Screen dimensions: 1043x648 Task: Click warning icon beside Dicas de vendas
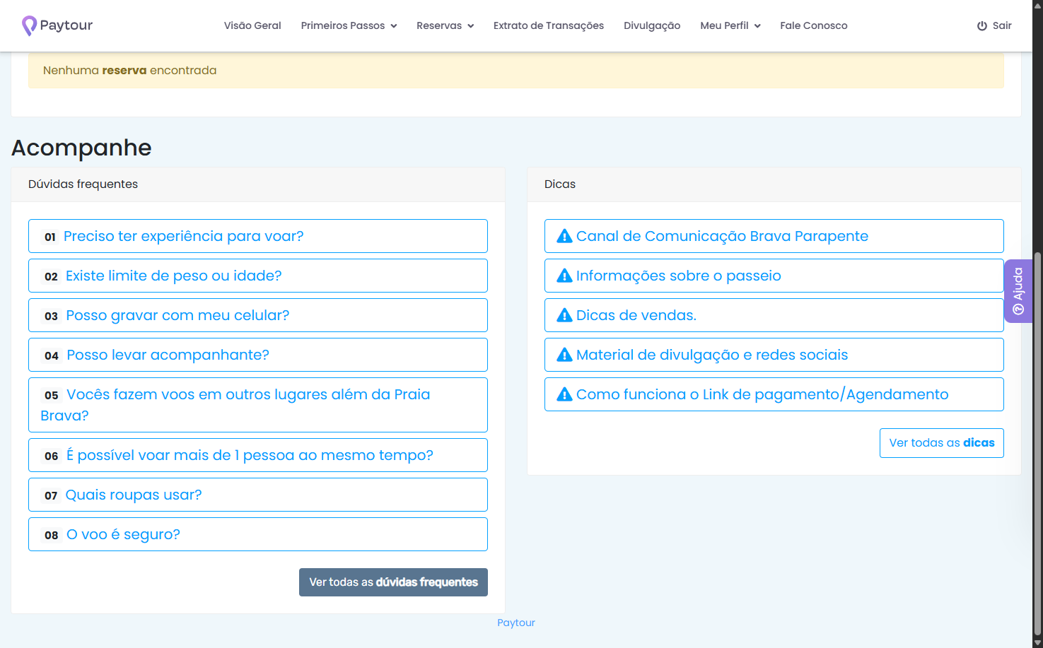coord(564,315)
